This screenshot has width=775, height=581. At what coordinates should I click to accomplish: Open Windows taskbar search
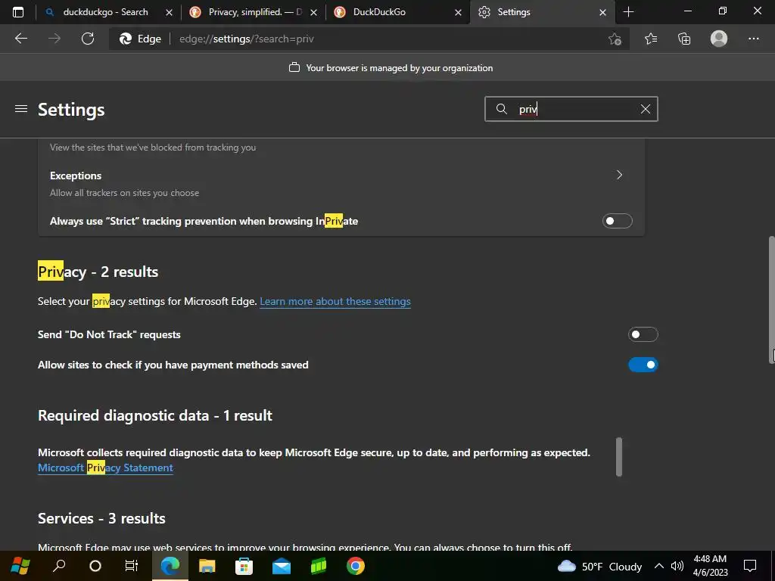[x=59, y=566]
